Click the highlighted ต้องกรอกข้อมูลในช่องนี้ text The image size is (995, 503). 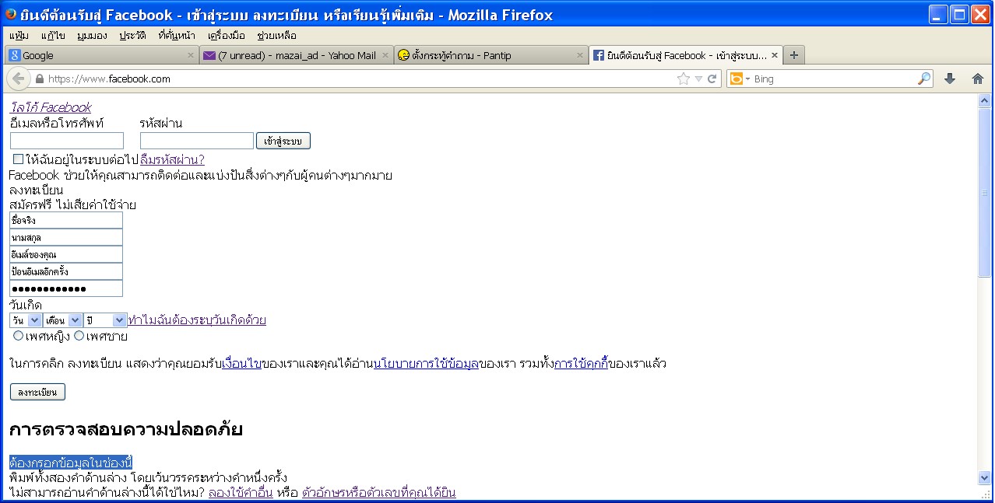[71, 463]
